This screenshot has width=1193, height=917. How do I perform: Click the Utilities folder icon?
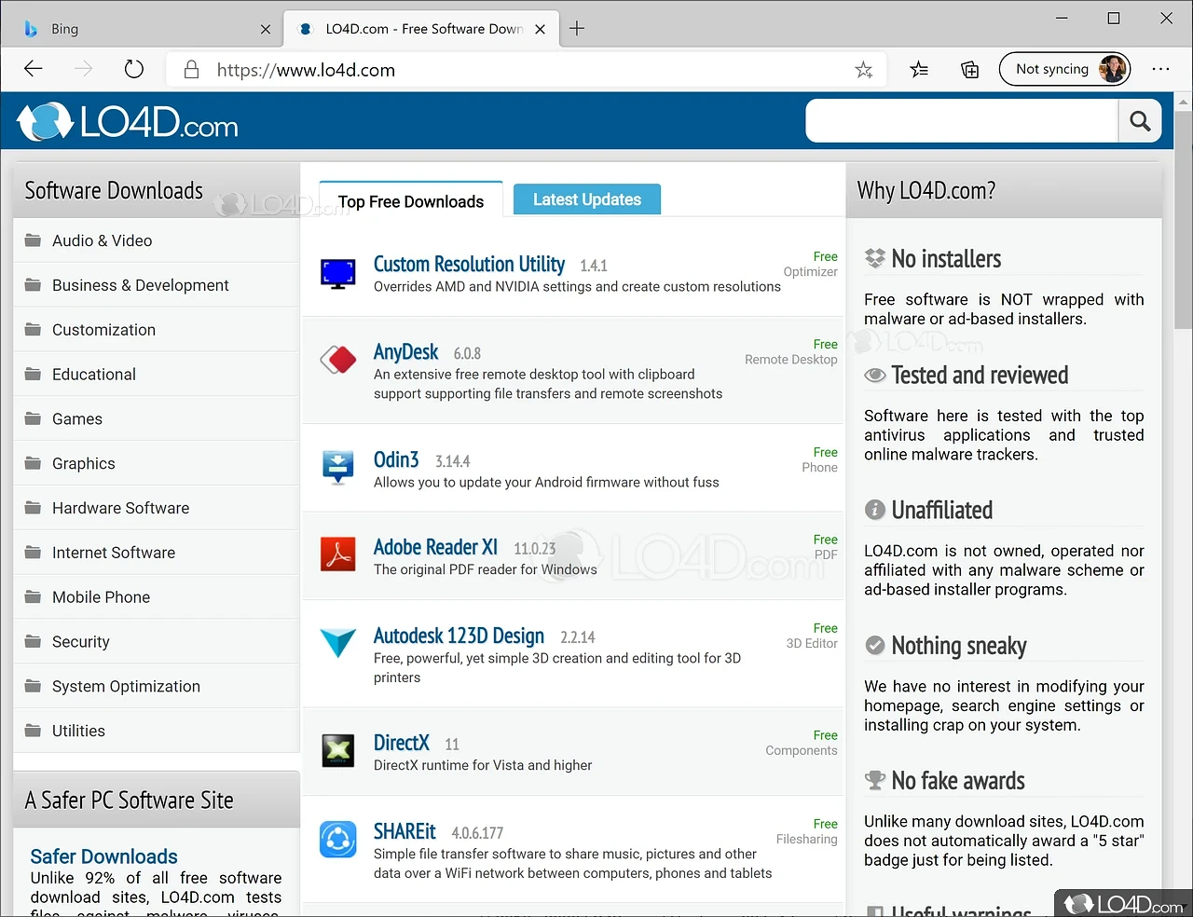33,731
